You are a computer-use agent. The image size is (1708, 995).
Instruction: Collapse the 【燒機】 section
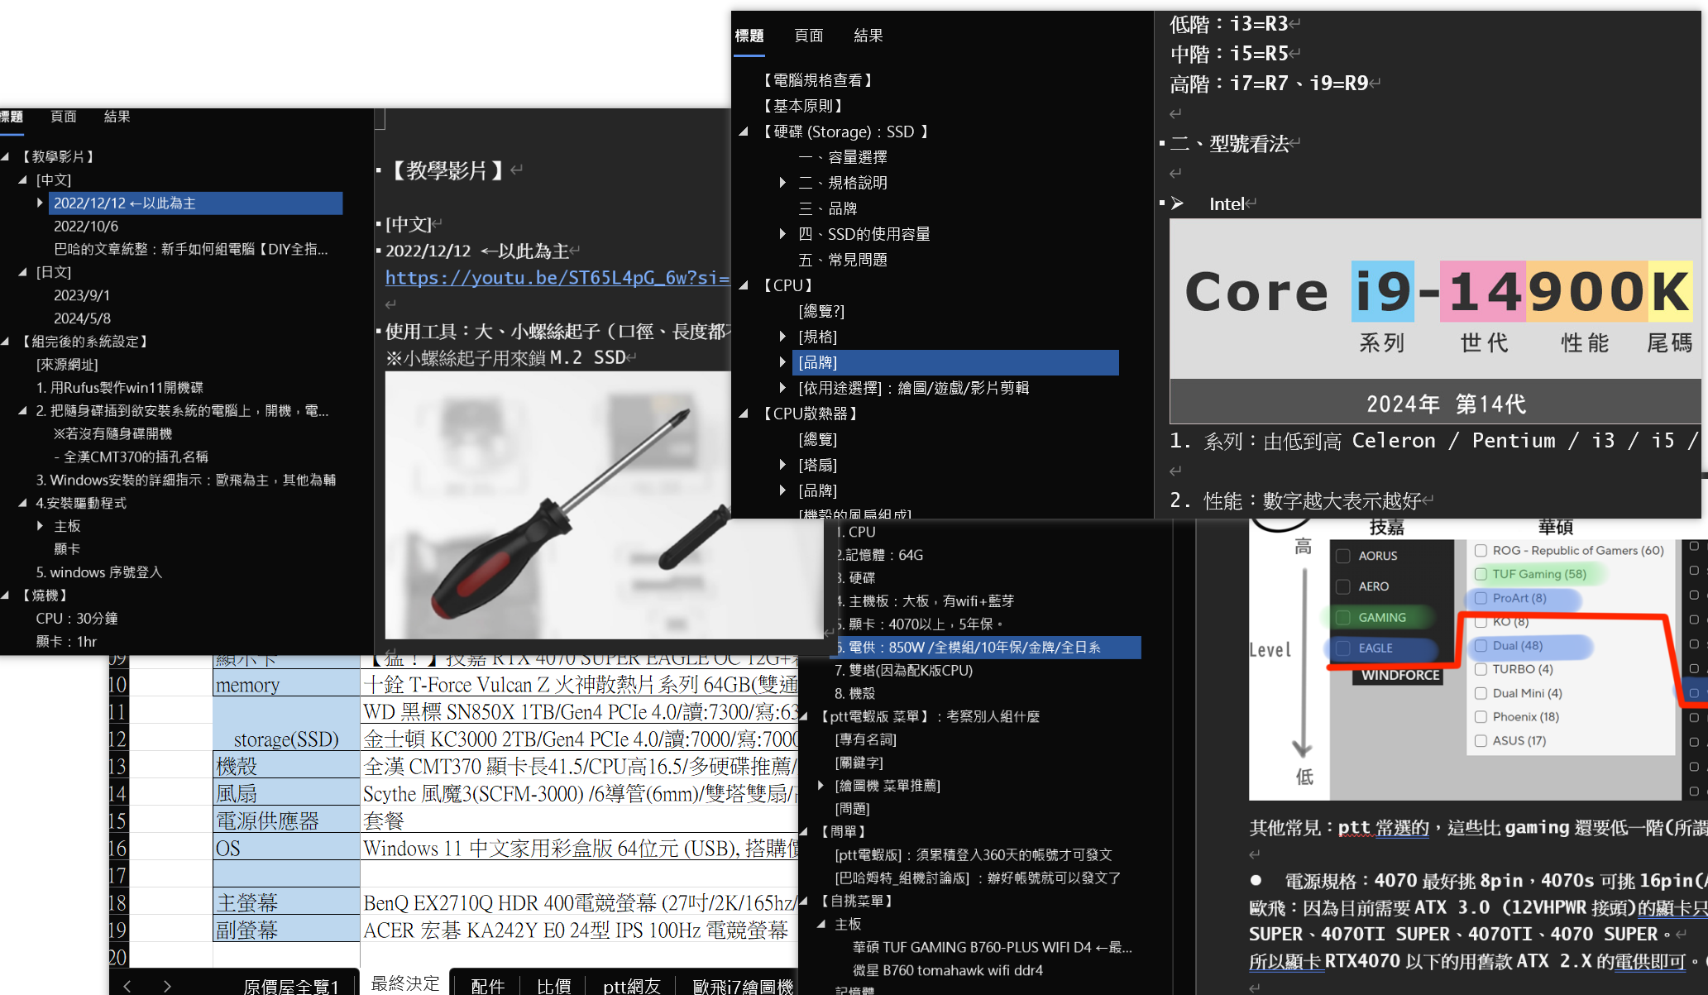click(x=5, y=595)
